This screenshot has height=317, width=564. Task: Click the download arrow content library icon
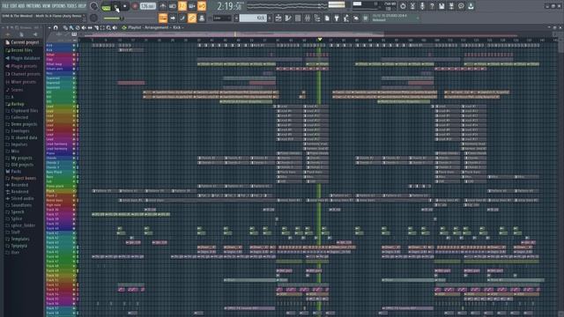click(471, 6)
